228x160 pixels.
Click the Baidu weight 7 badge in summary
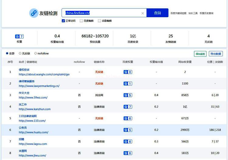[x=19, y=36]
